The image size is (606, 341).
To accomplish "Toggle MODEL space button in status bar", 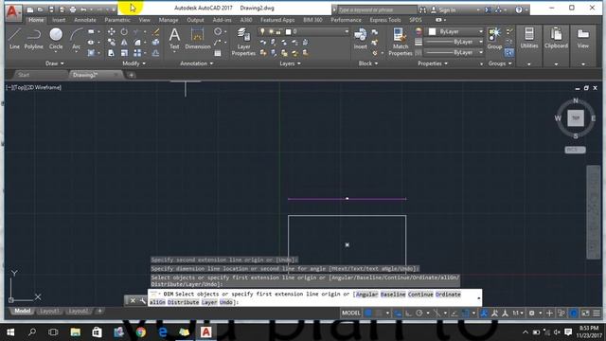I will 351,314.
